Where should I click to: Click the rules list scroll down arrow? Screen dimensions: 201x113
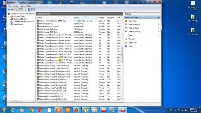pyautogui.click(x=122, y=99)
